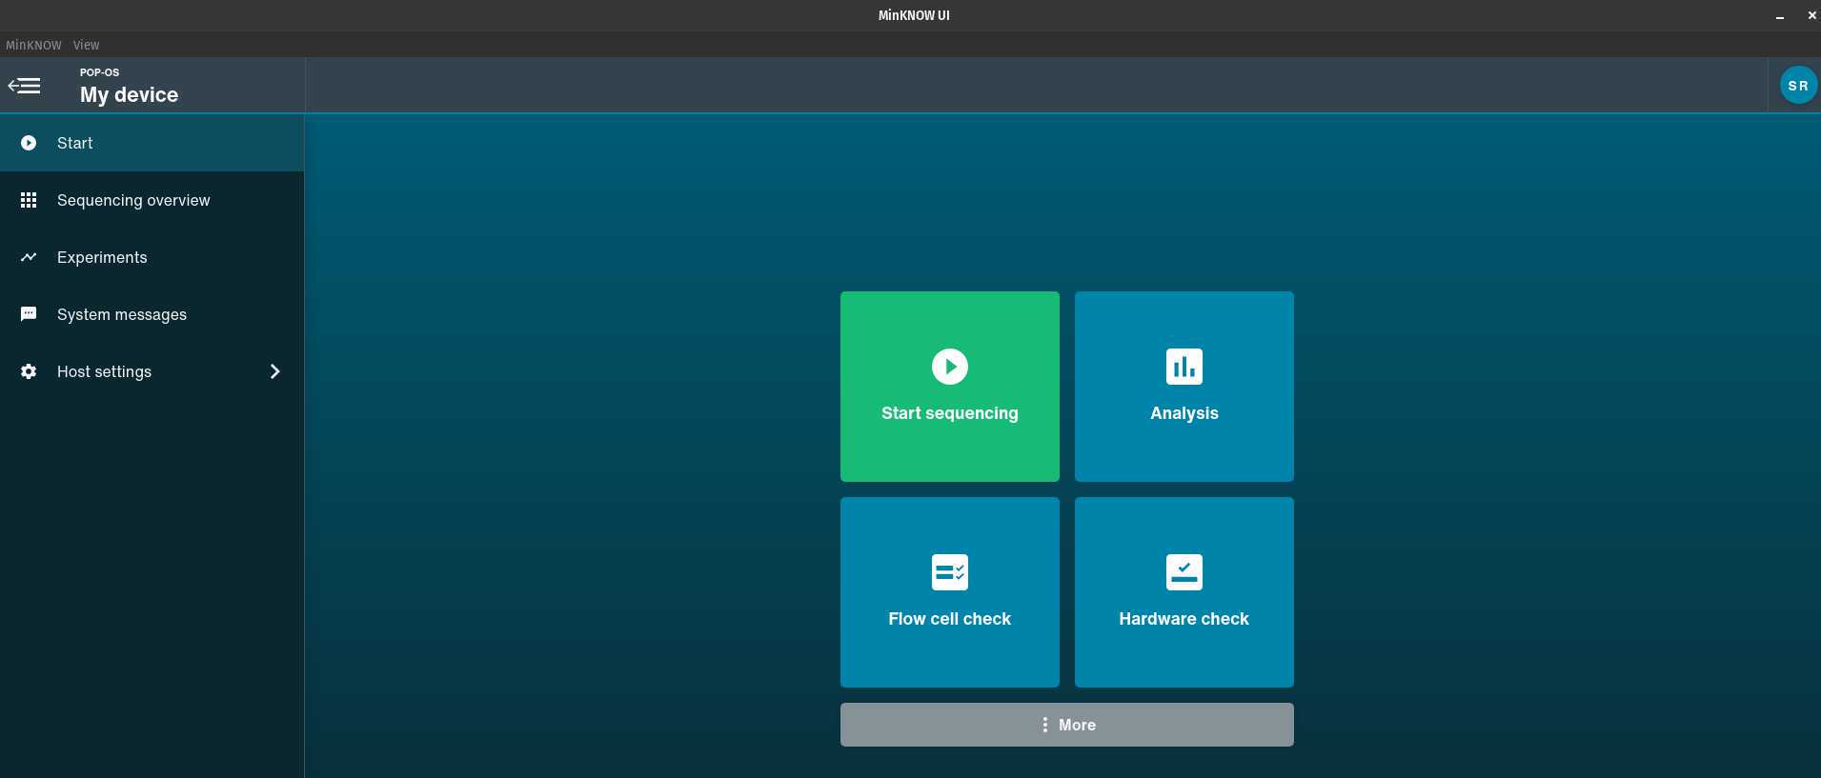Click the System messages chat bubble icon
This screenshot has width=1821, height=778.
tap(29, 314)
